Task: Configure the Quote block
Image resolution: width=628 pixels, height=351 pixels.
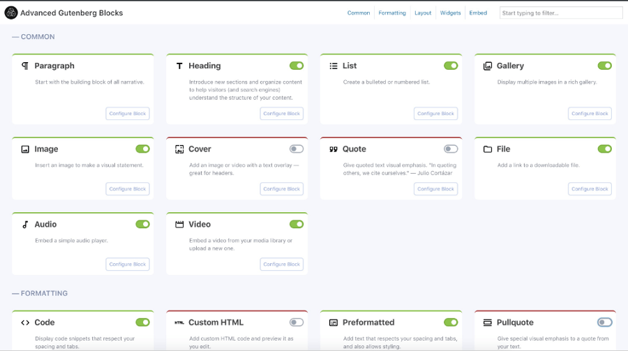Action: (x=435, y=189)
